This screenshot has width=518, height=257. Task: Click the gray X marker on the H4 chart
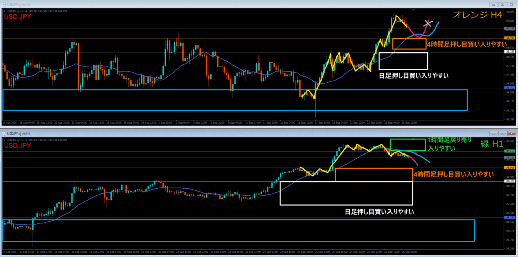tap(428, 23)
